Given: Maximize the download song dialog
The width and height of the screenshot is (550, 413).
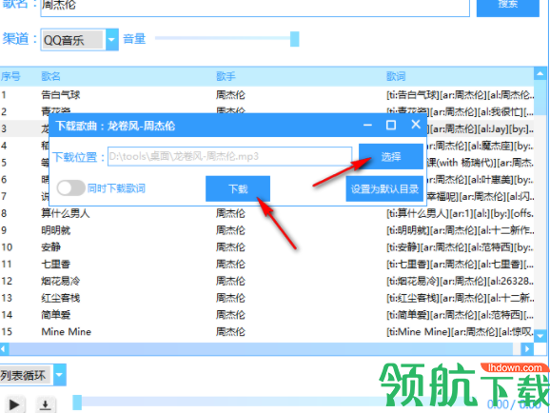Looking at the screenshot, I should point(391,125).
